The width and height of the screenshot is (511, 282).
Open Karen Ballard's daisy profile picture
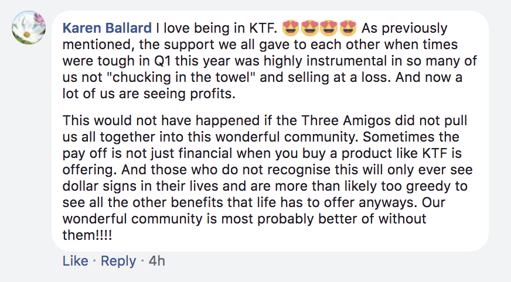29,27
